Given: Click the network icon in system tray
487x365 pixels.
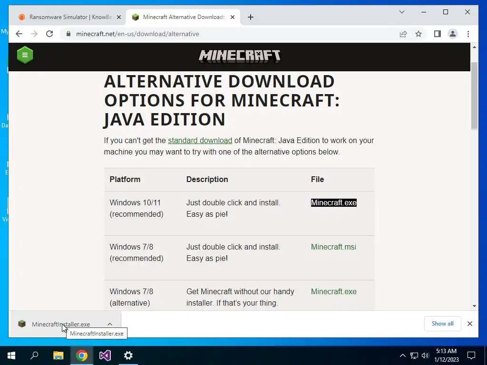Looking at the screenshot, I should tap(414, 355).
